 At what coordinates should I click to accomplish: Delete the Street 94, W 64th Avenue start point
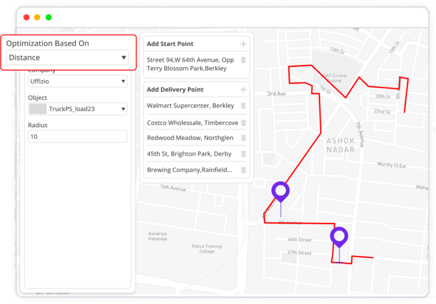coord(244,60)
